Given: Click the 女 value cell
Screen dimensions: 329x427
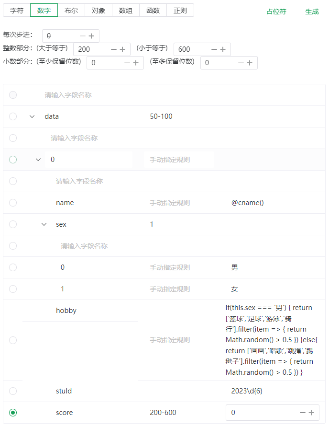Looking at the screenshot, I should (234, 289).
